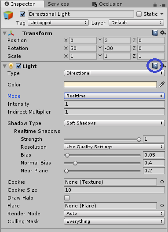Click the Strength slider handle
This screenshot has height=232, width=168.
click(139, 139)
